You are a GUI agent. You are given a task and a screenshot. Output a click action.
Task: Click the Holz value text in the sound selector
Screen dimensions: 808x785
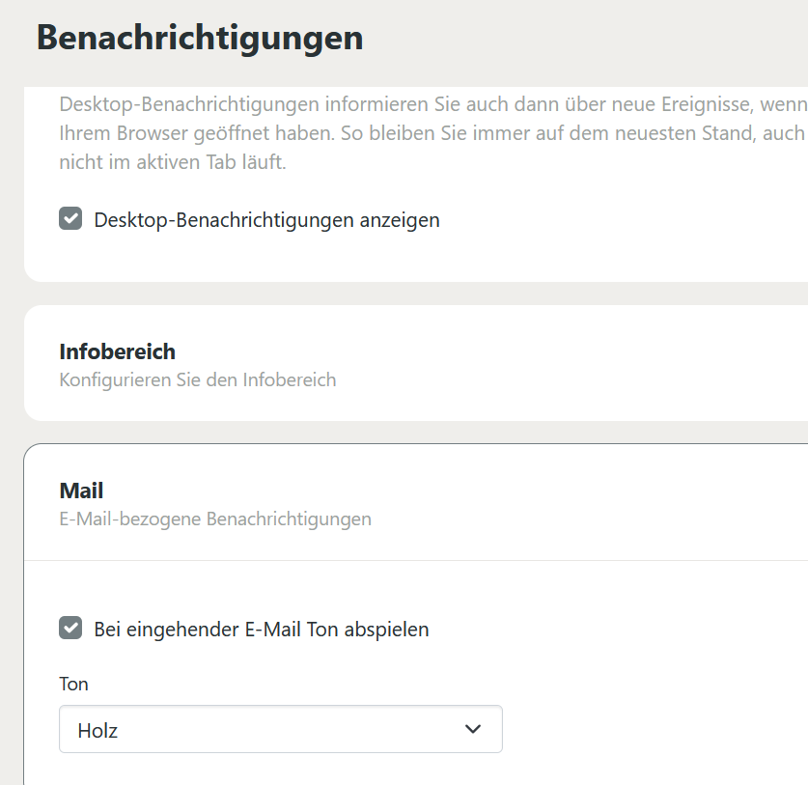click(x=98, y=731)
